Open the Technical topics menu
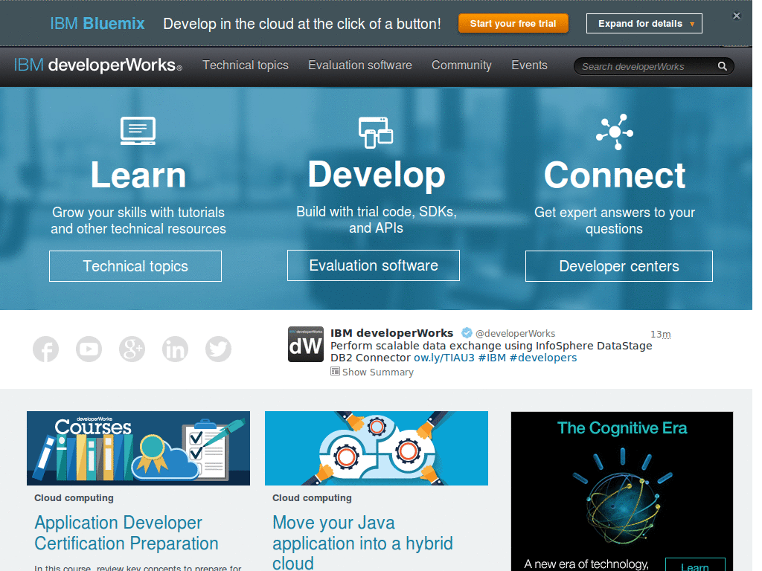Viewport: 762px width, 571px height. [x=246, y=65]
